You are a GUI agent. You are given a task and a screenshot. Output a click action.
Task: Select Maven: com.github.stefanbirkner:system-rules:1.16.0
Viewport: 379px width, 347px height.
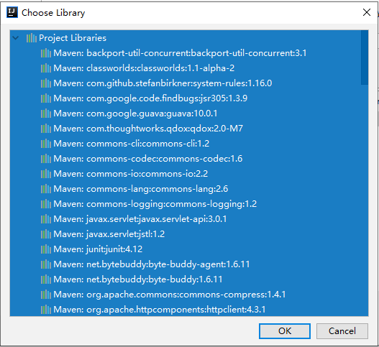click(x=163, y=83)
